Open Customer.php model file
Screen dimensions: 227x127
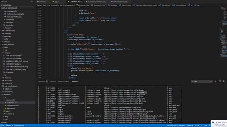pyautogui.click(x=10, y=31)
